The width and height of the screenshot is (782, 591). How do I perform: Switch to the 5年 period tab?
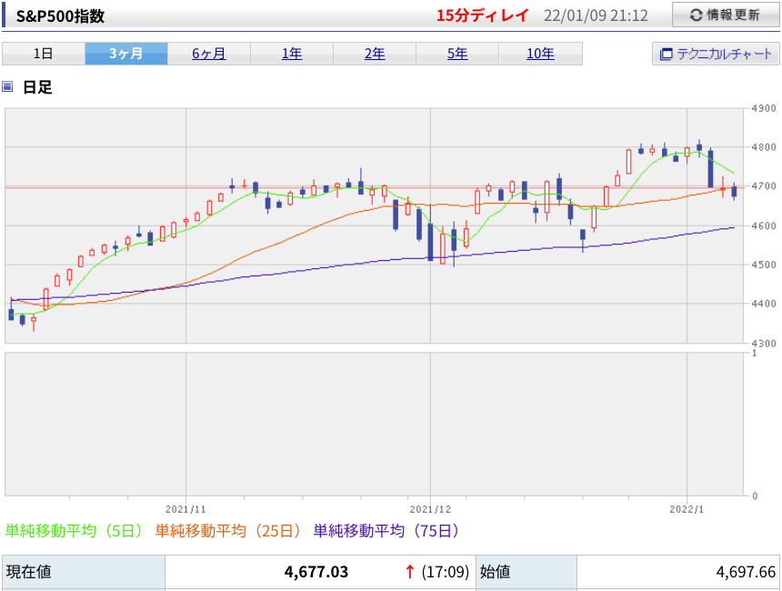[457, 54]
